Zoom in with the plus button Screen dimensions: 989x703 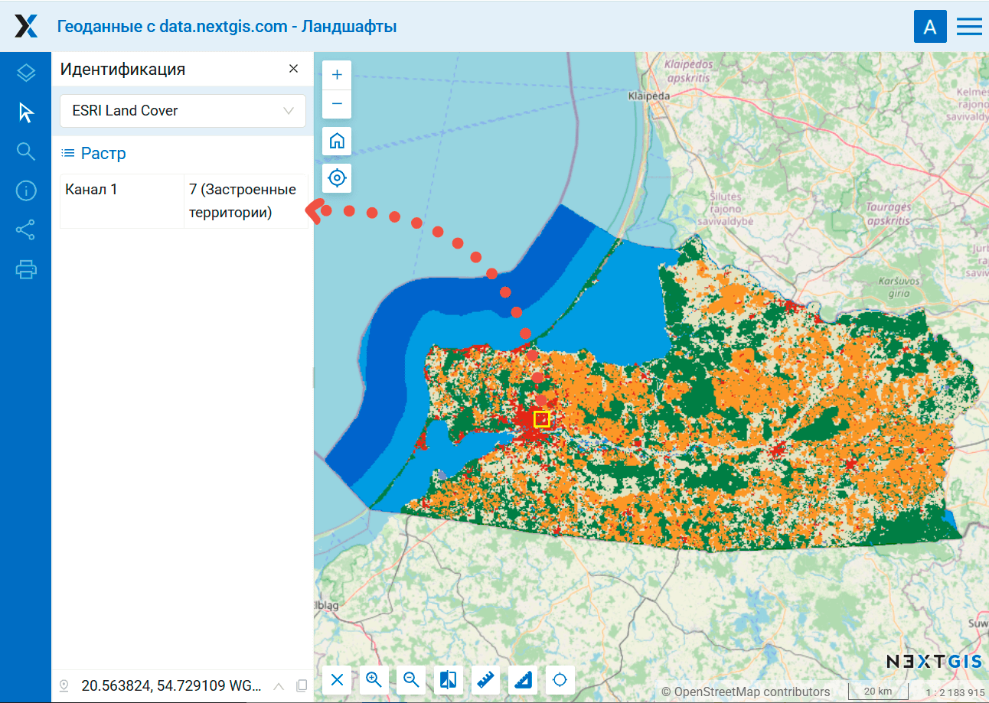coord(337,75)
